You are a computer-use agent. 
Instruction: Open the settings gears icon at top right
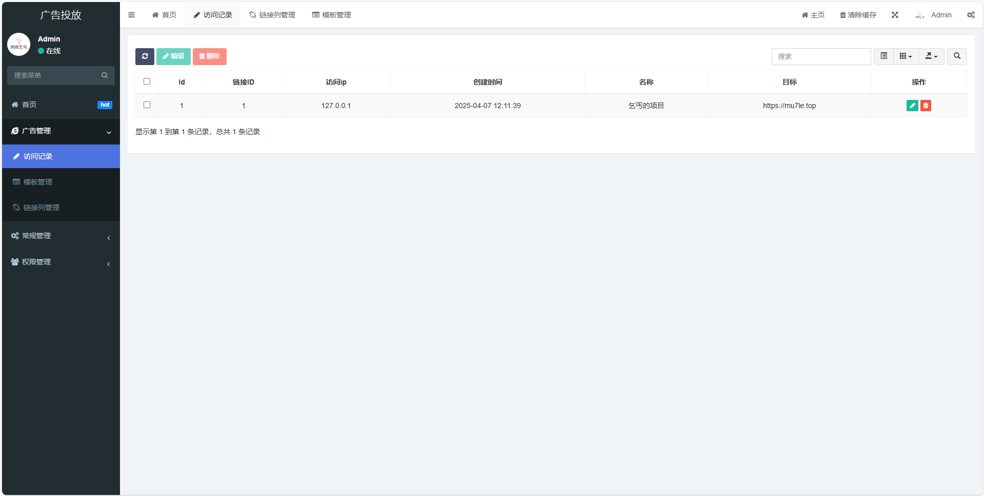click(x=971, y=15)
